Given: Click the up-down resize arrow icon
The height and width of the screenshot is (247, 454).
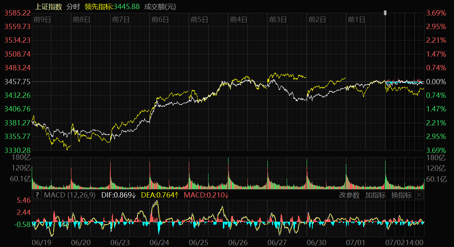Looking at the screenshot, I should coord(385,13).
